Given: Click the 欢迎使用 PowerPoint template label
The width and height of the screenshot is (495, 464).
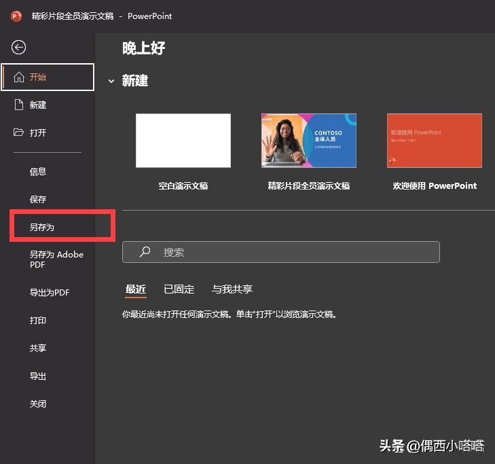Looking at the screenshot, I should [435, 185].
